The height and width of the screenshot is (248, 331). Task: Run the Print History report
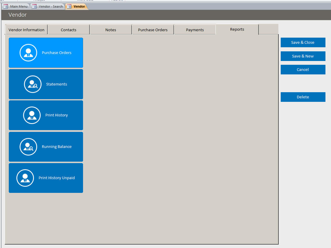(x=46, y=115)
